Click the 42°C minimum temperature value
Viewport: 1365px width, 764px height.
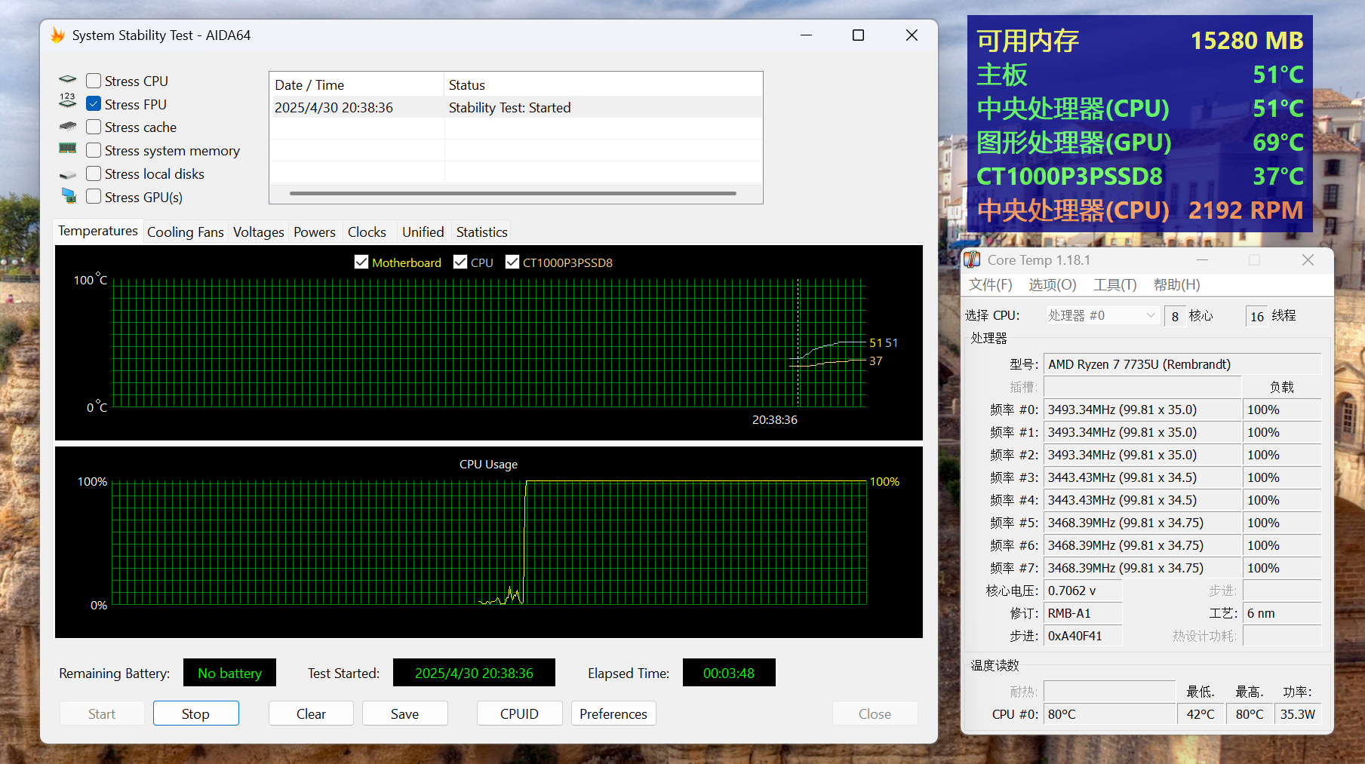(1201, 713)
